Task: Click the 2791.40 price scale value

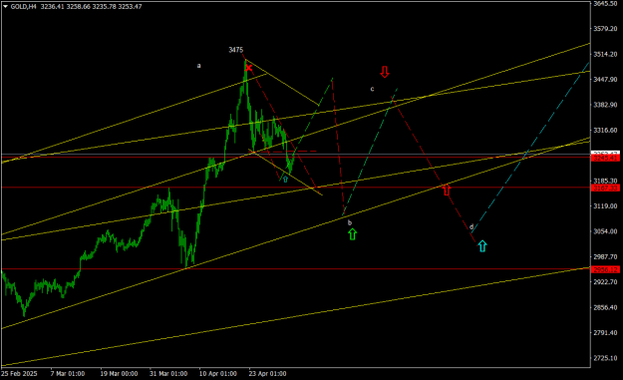Action: (605, 333)
